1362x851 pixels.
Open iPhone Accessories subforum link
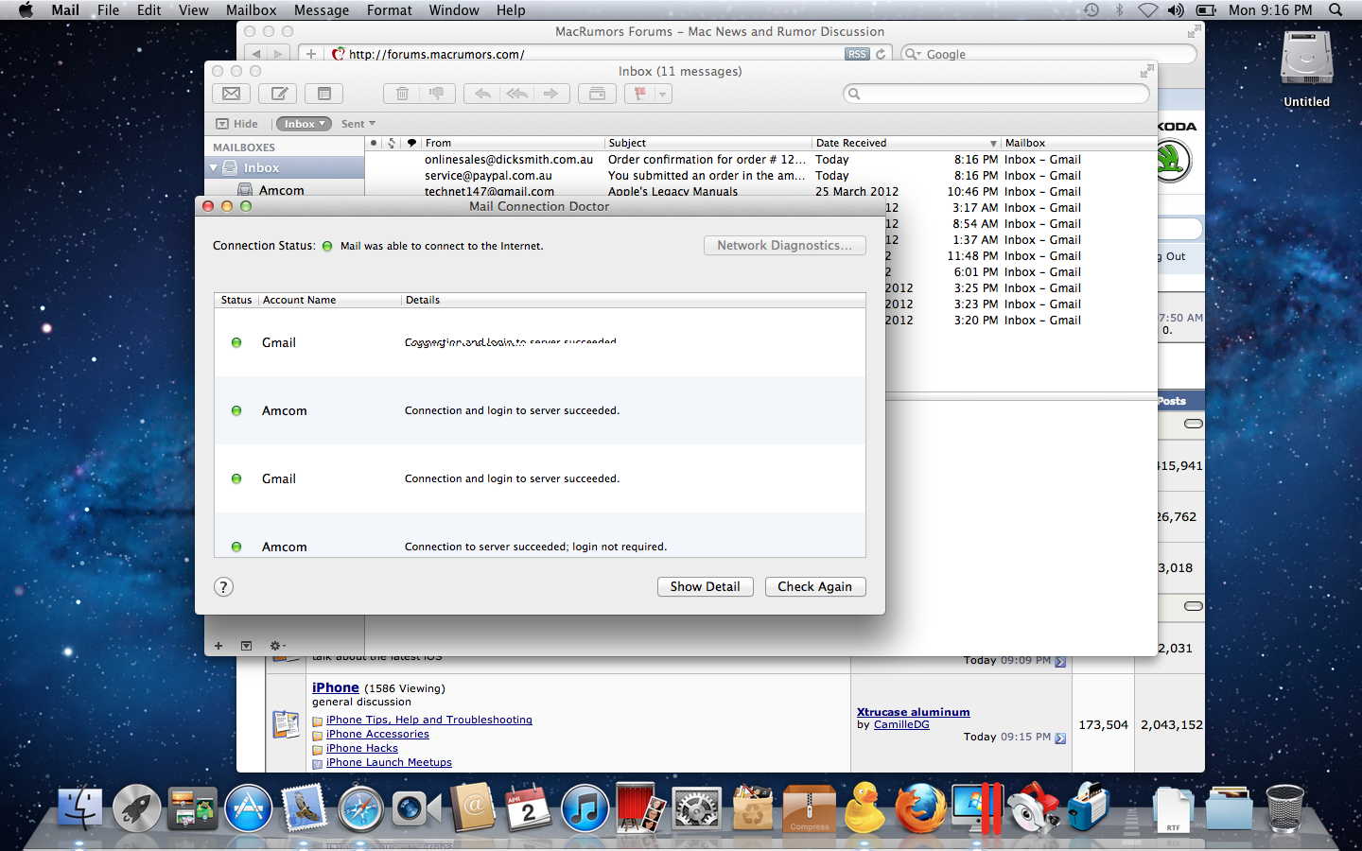377,734
